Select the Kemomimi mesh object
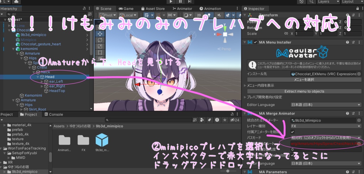364x174 pixels. click(x=33, y=95)
